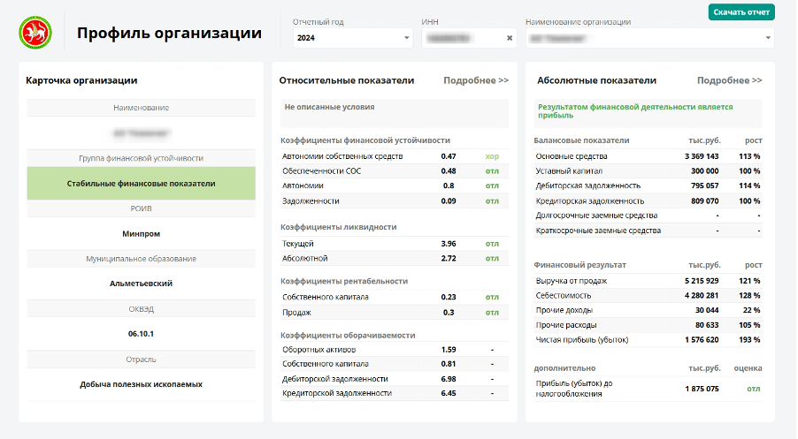This screenshot has height=439, width=798.
Task: Click the Карточка организации panel title
Action: click(81, 80)
